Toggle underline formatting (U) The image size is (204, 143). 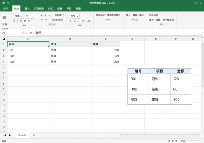(x=21, y=21)
